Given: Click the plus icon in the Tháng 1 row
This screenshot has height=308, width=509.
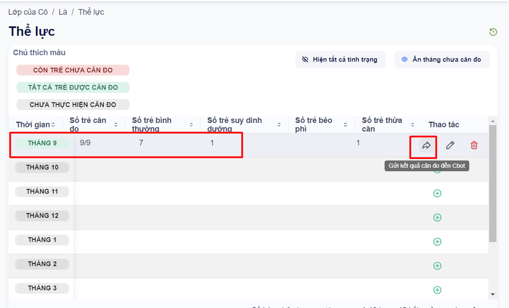Looking at the screenshot, I should click(437, 242).
